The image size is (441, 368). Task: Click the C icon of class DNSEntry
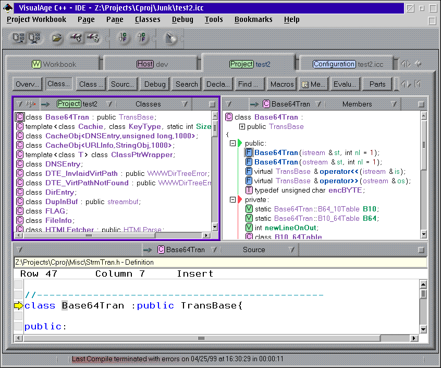pos(20,164)
